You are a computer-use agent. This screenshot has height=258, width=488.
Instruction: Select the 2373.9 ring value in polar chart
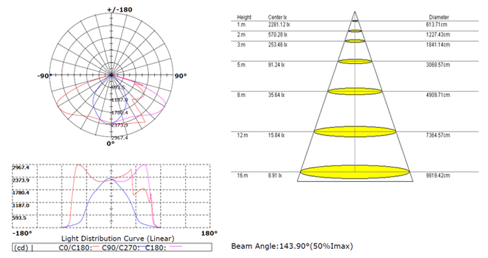click(120, 125)
